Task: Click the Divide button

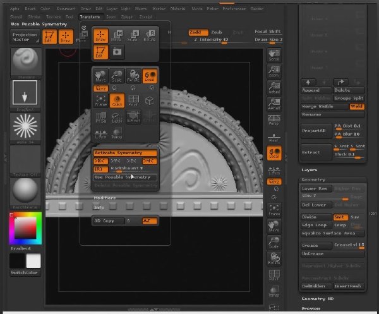Action: 316,217
